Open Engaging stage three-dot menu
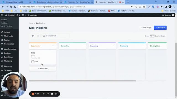 tap(113, 46)
